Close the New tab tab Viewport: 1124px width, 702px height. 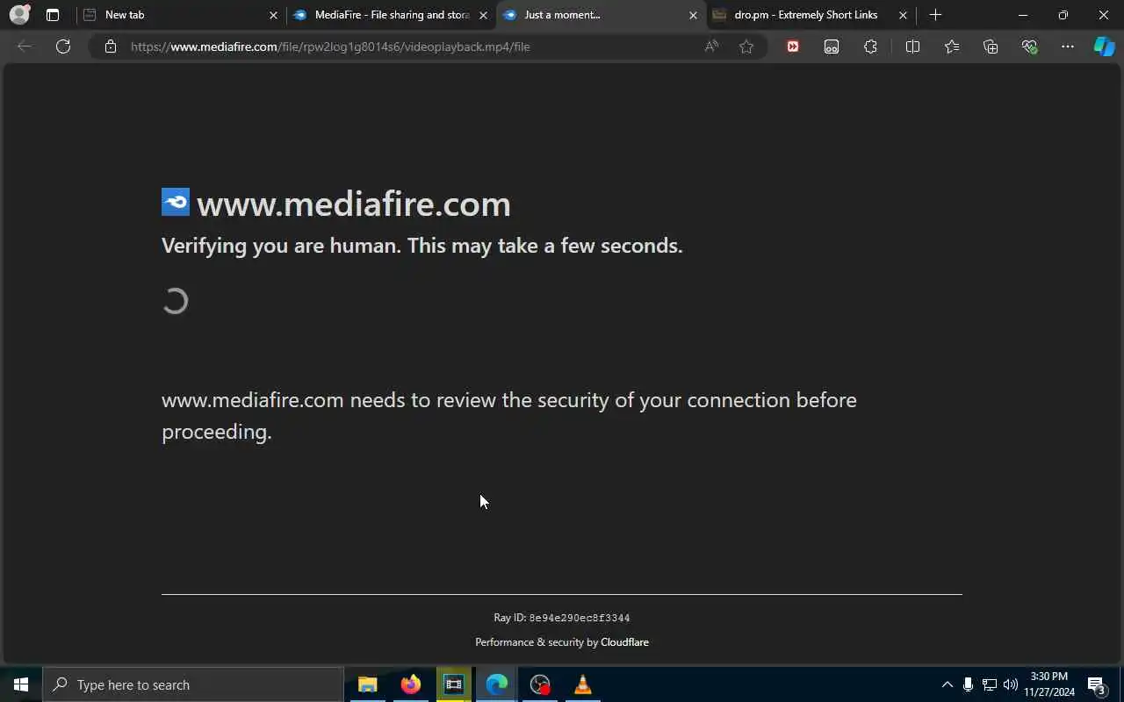pos(273,15)
